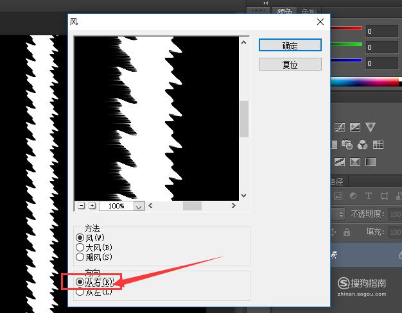Filter layers by type (T icon)

coord(369,196)
